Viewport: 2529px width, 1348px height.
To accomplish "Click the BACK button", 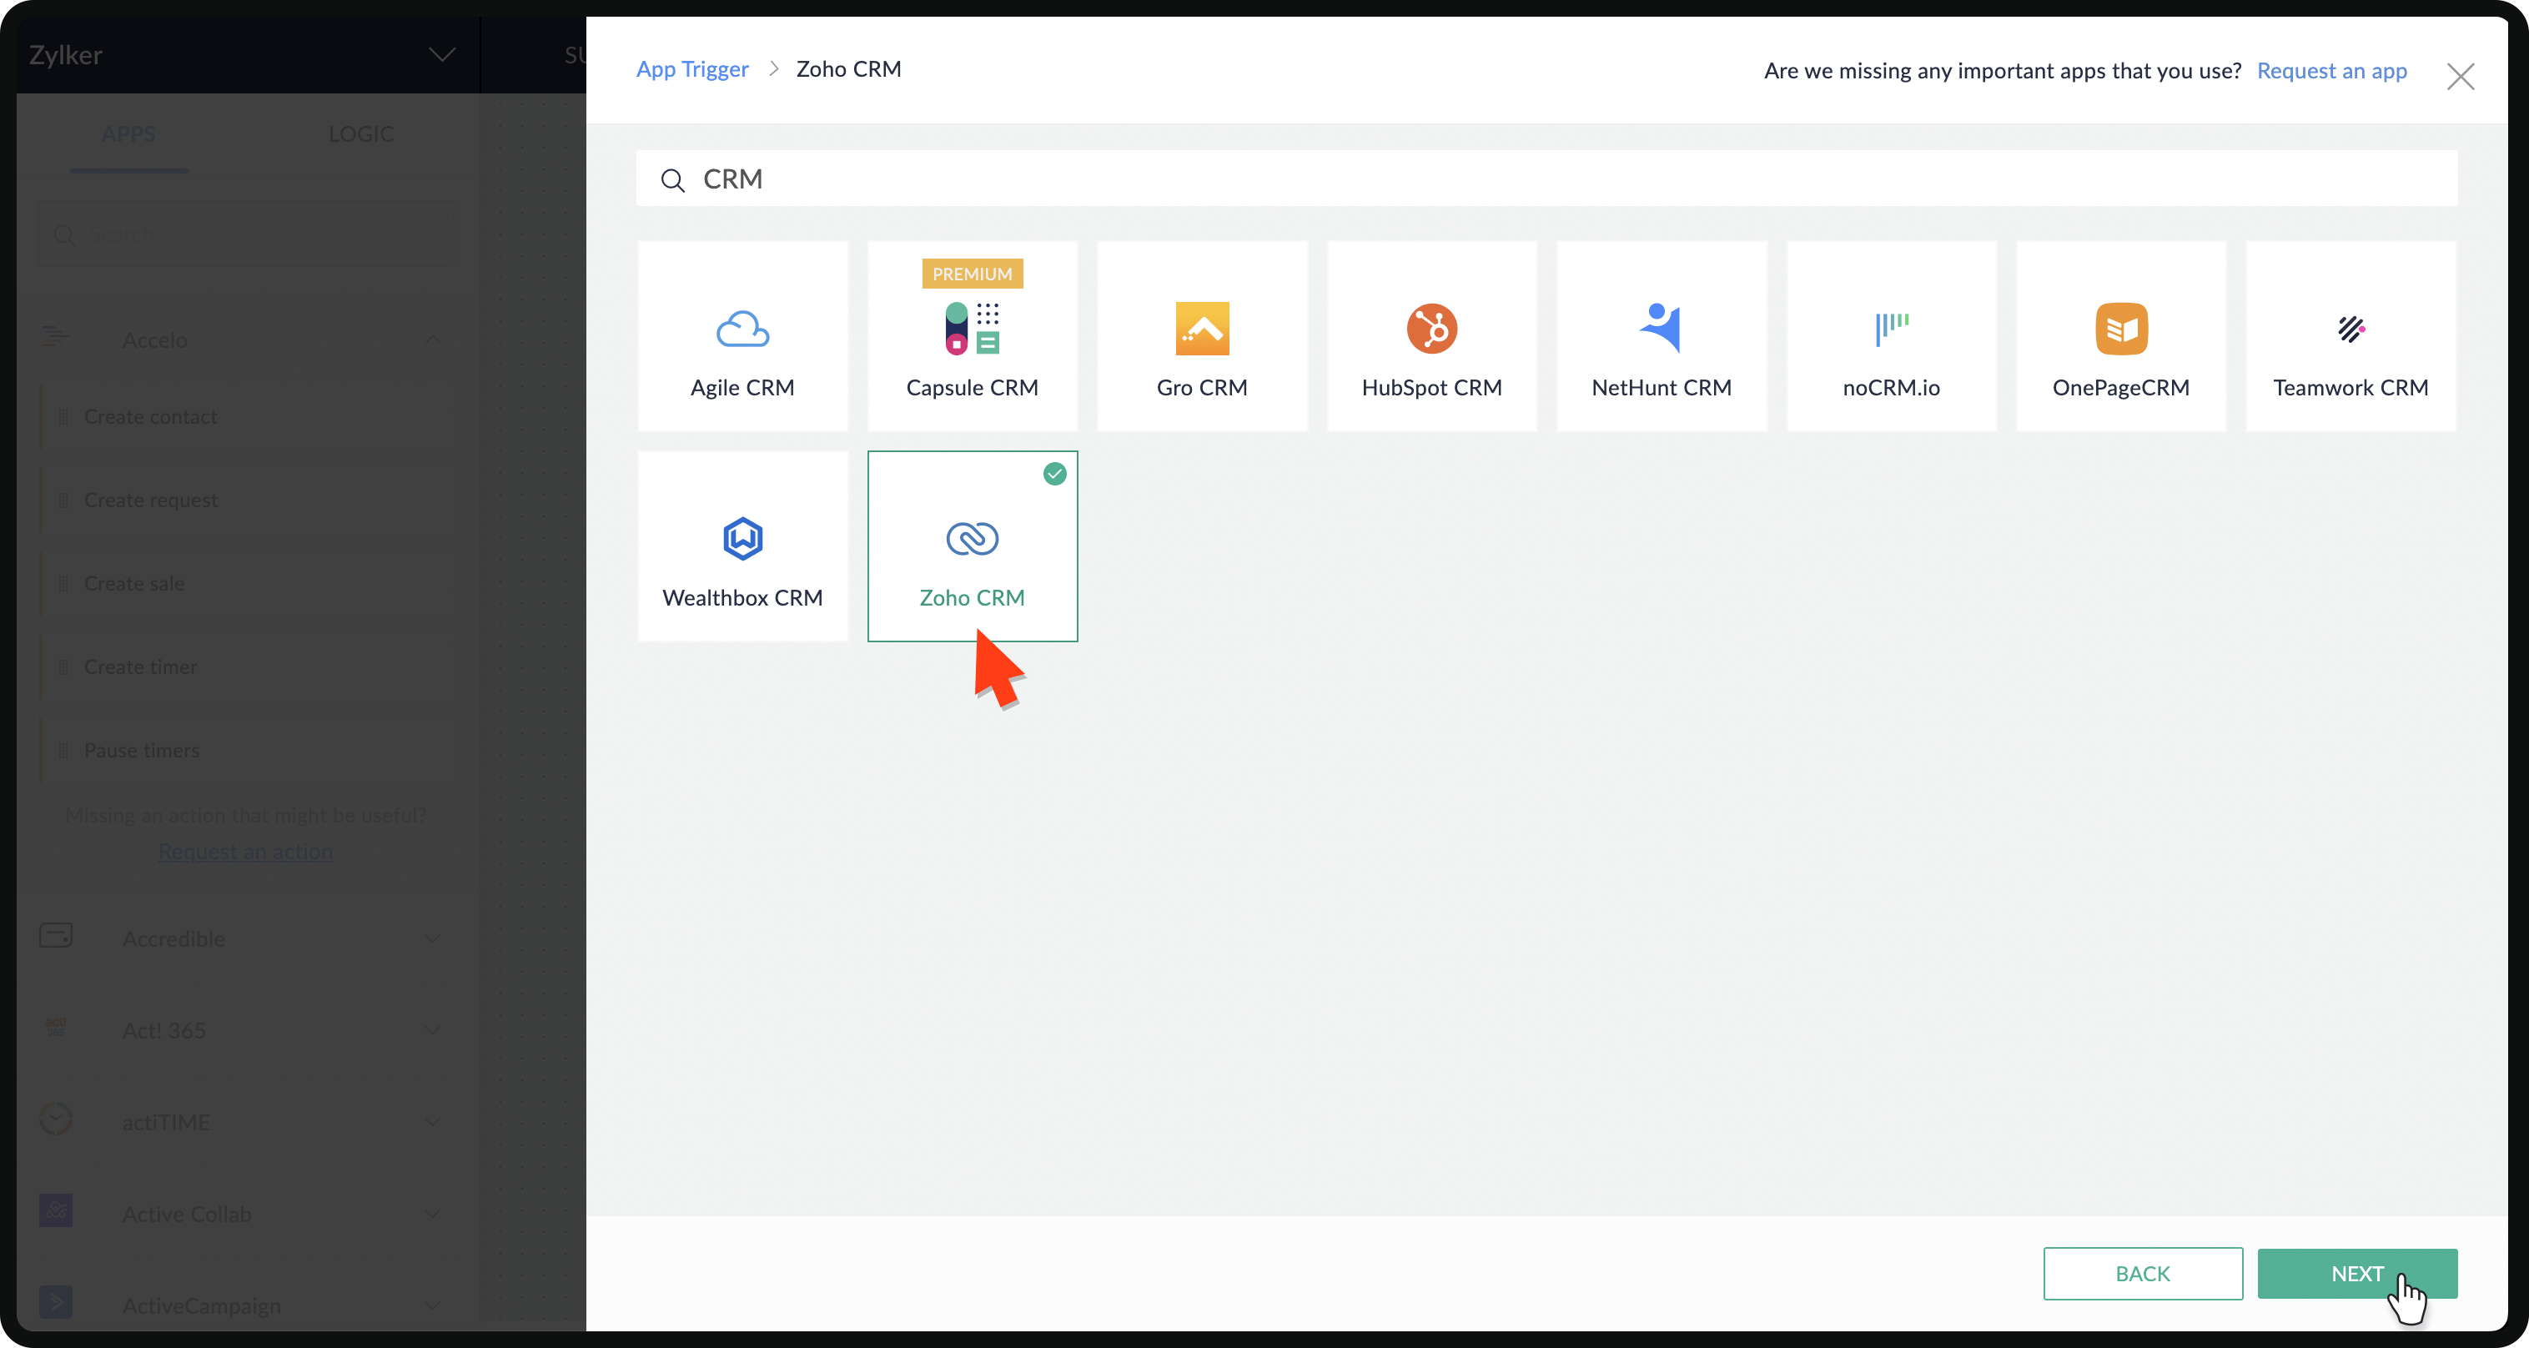I will (x=2142, y=1274).
